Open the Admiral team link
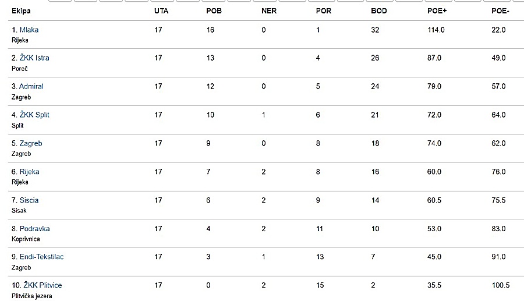 coord(31,86)
